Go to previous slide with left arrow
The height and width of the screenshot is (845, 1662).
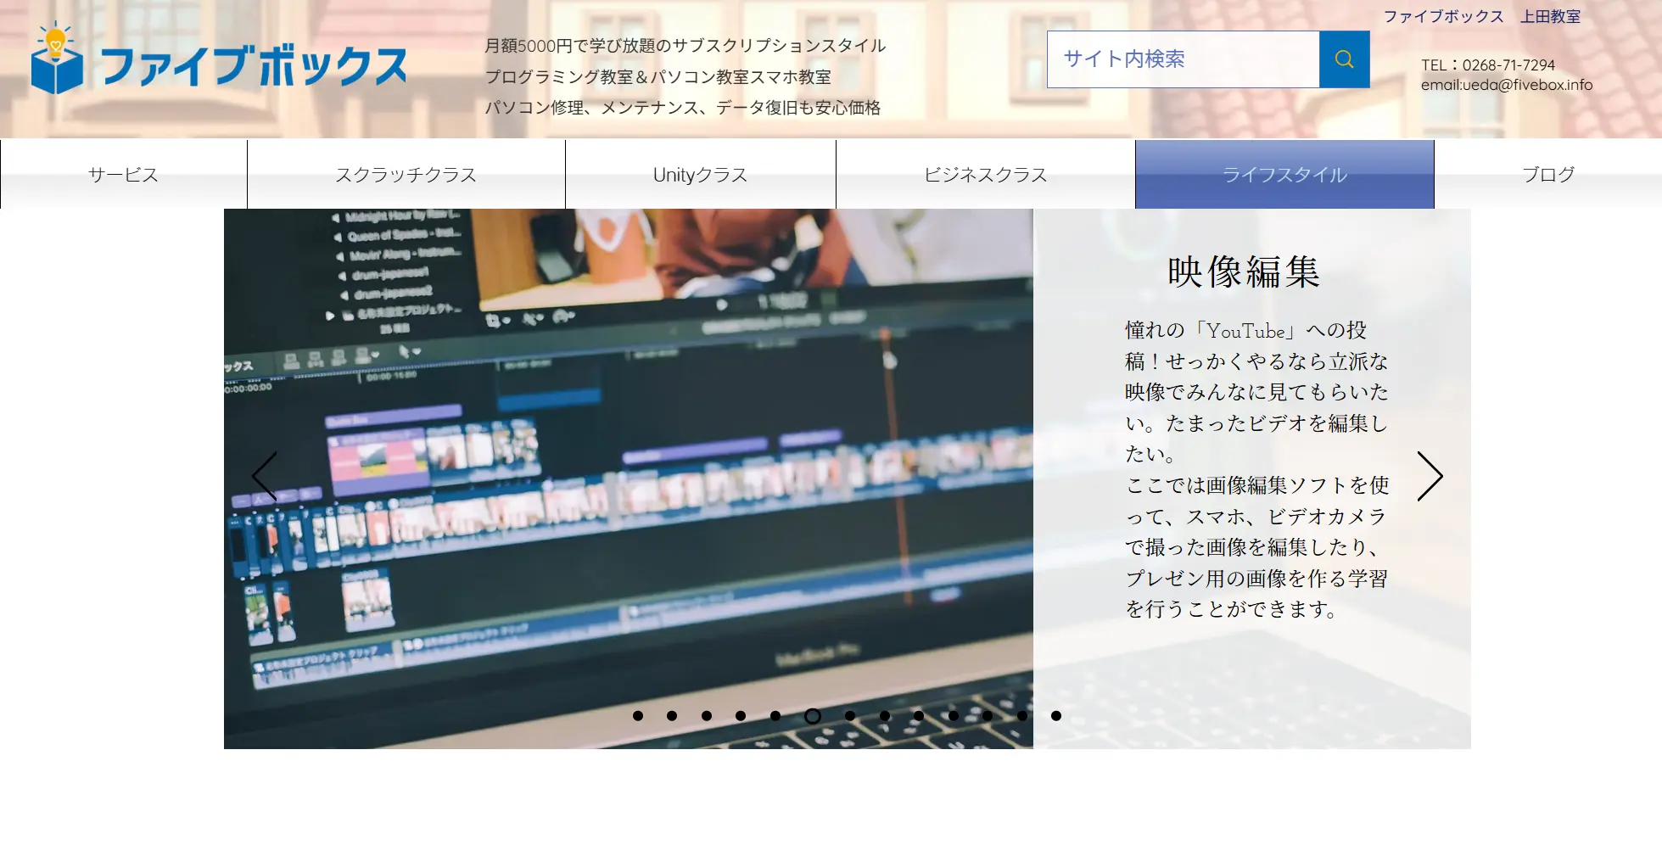[265, 476]
